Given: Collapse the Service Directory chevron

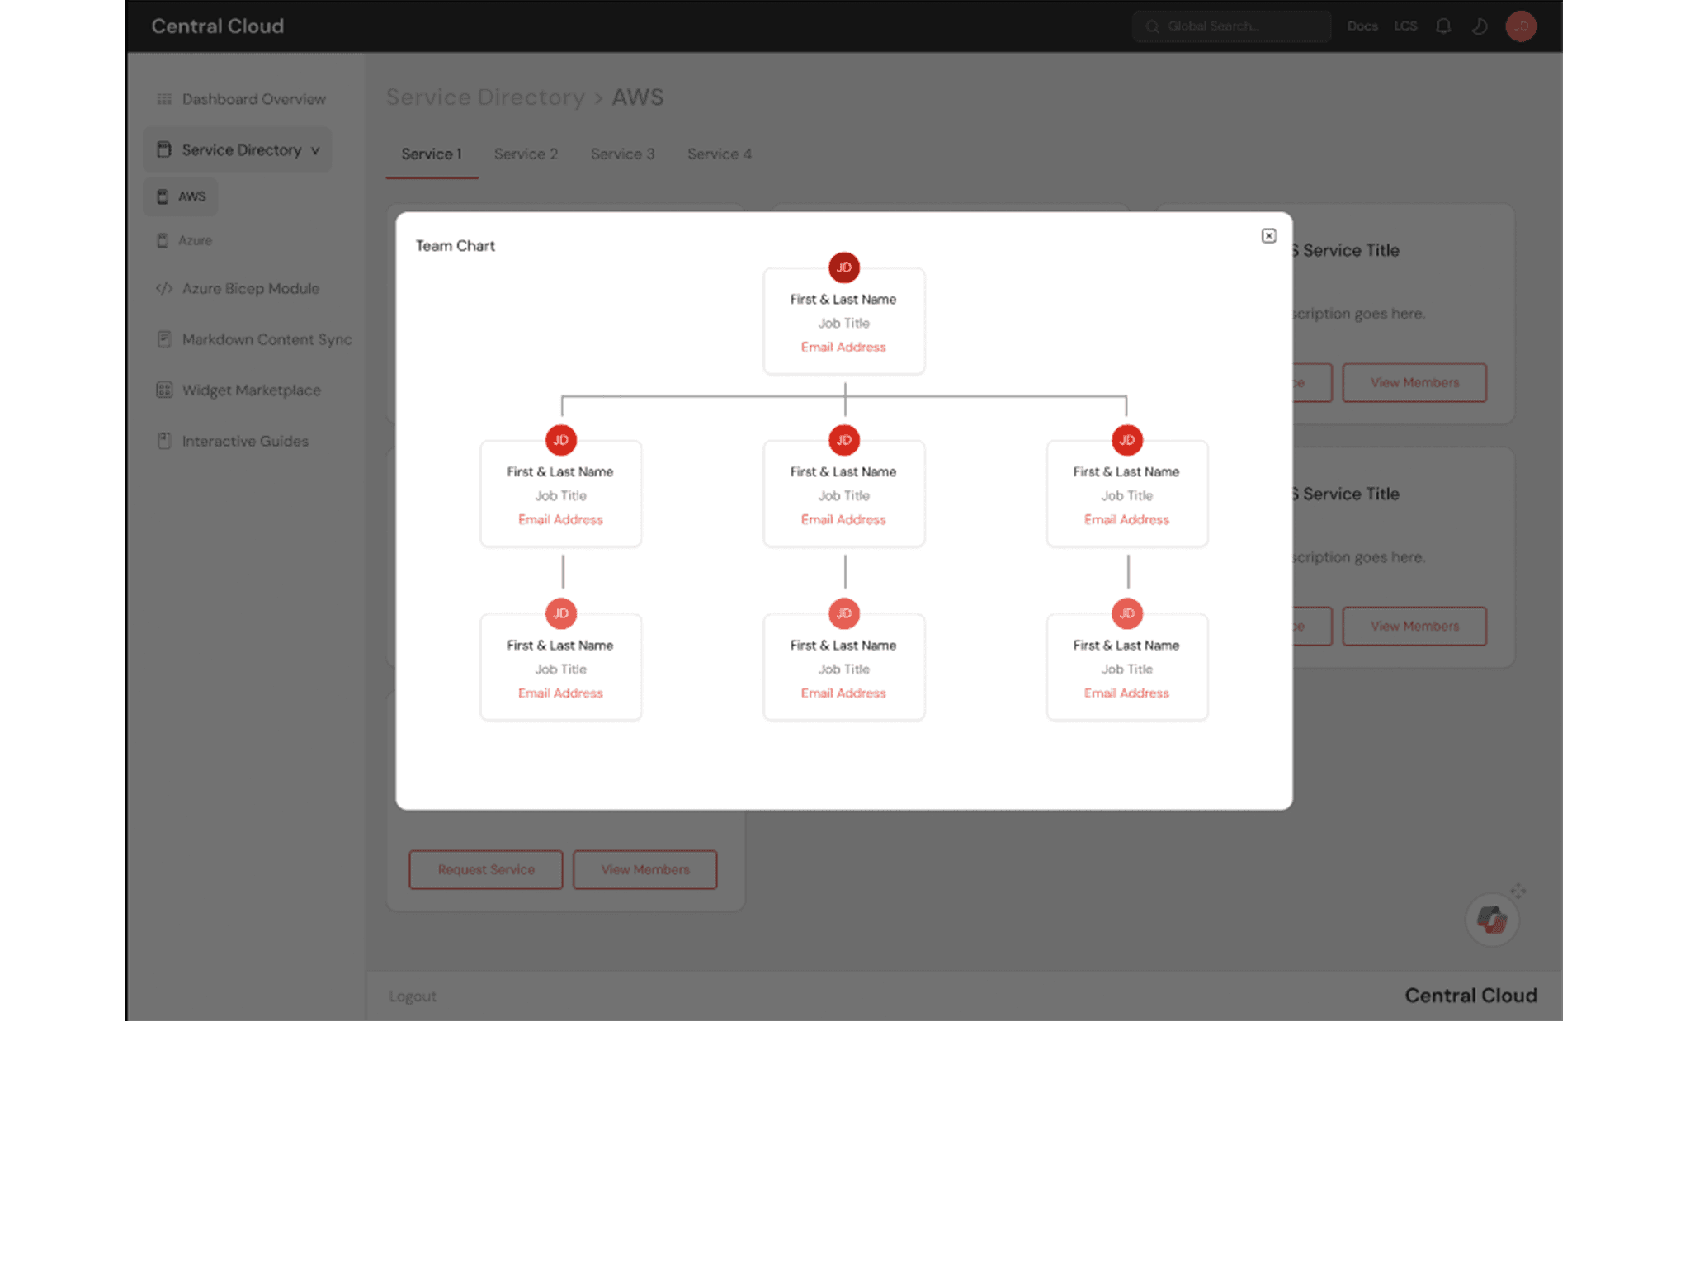Looking at the screenshot, I should (x=314, y=151).
